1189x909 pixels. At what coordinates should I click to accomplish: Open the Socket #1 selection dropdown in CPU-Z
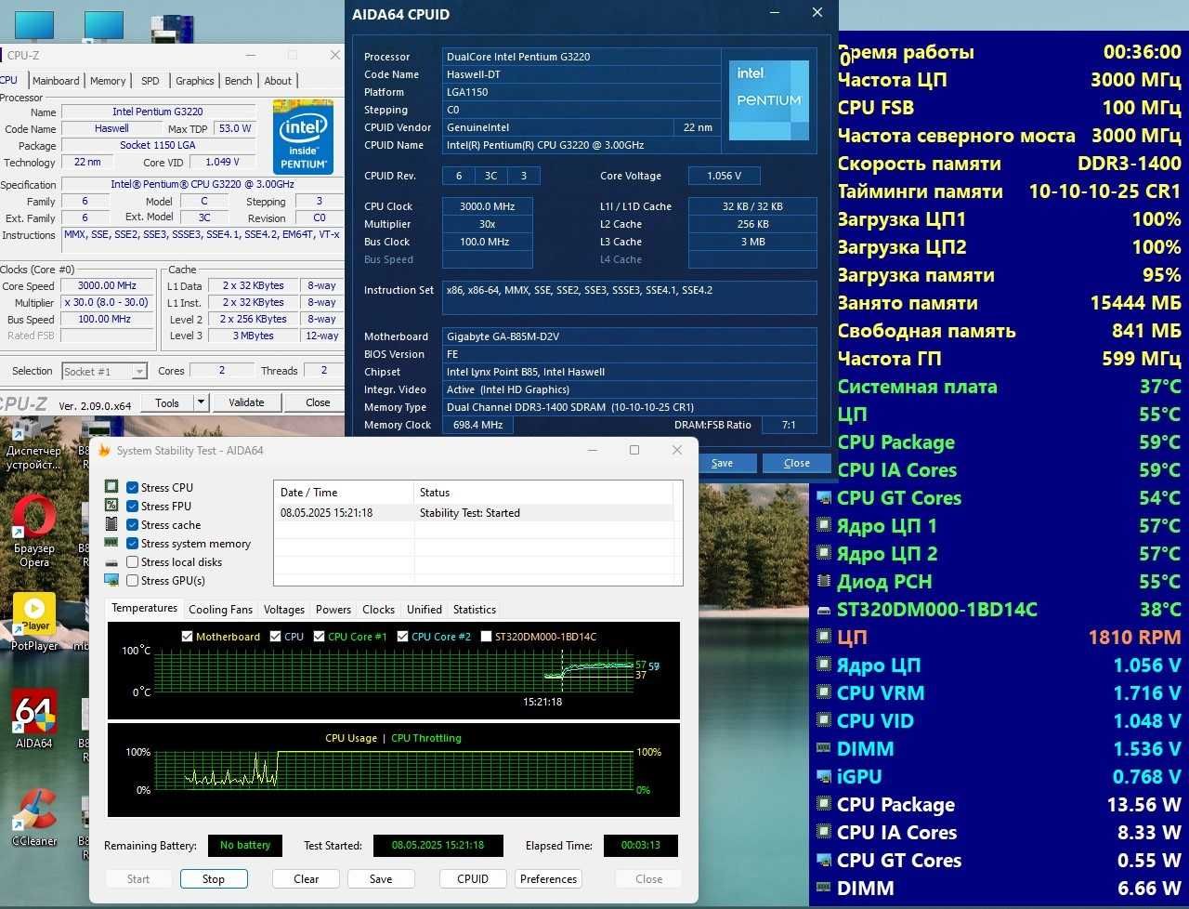tap(104, 371)
